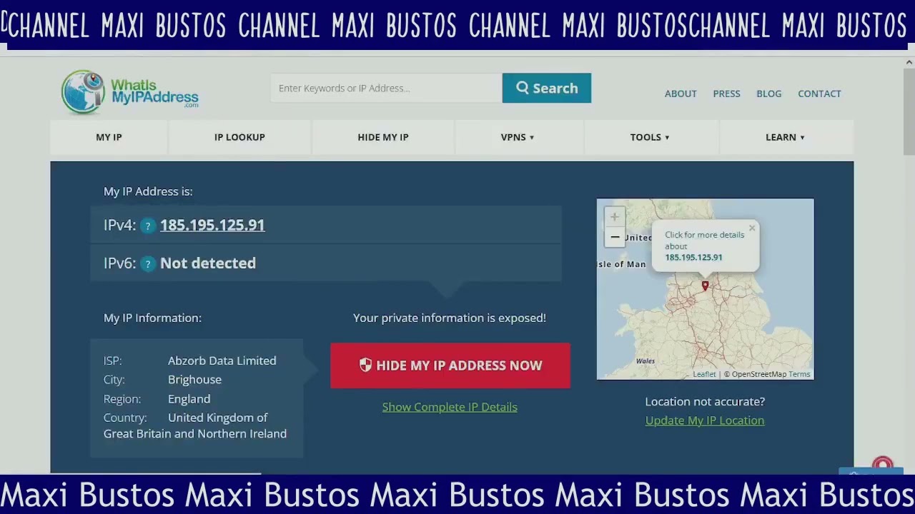Open the ABOUT page link
The height and width of the screenshot is (514, 915).
(681, 94)
